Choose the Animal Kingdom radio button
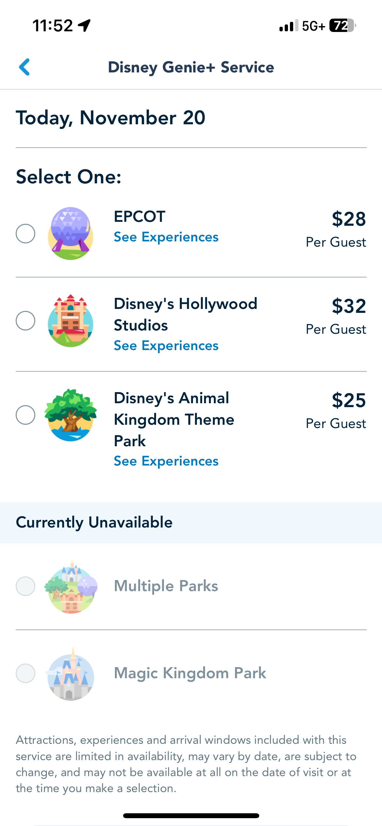This screenshot has width=382, height=826. pos(25,415)
